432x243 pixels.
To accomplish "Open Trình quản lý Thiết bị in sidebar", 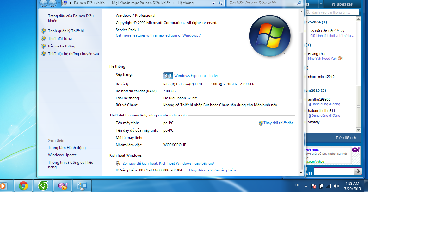I will click(66, 31).
